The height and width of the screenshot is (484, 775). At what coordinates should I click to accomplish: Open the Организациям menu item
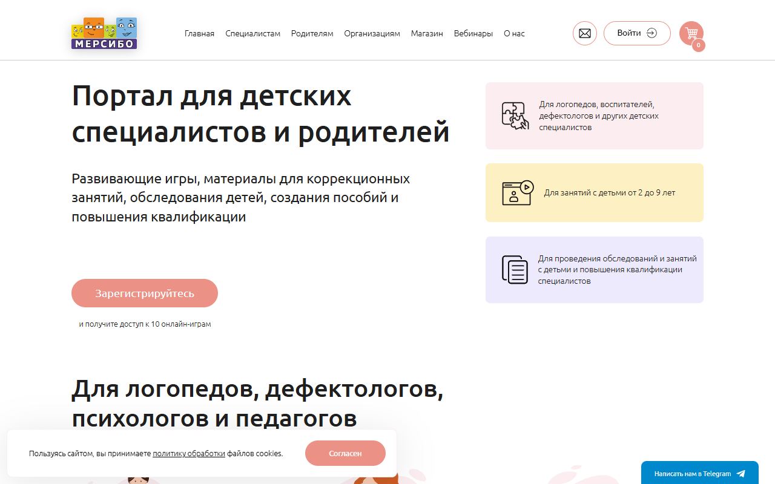(372, 33)
